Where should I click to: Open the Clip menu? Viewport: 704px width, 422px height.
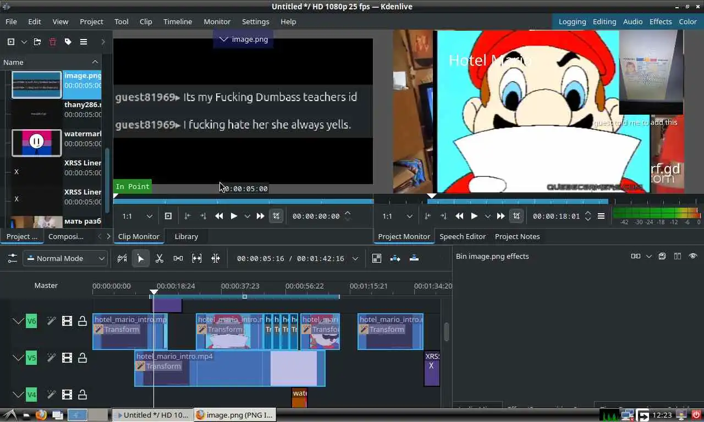(146, 21)
